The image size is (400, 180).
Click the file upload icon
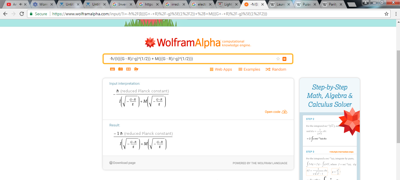click(136, 69)
